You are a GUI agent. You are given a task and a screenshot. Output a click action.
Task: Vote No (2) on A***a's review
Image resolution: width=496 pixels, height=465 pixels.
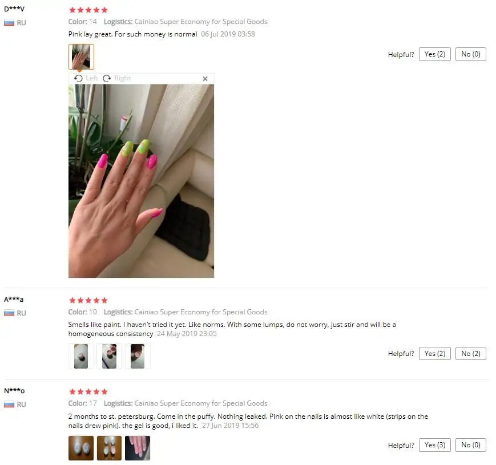pos(471,353)
